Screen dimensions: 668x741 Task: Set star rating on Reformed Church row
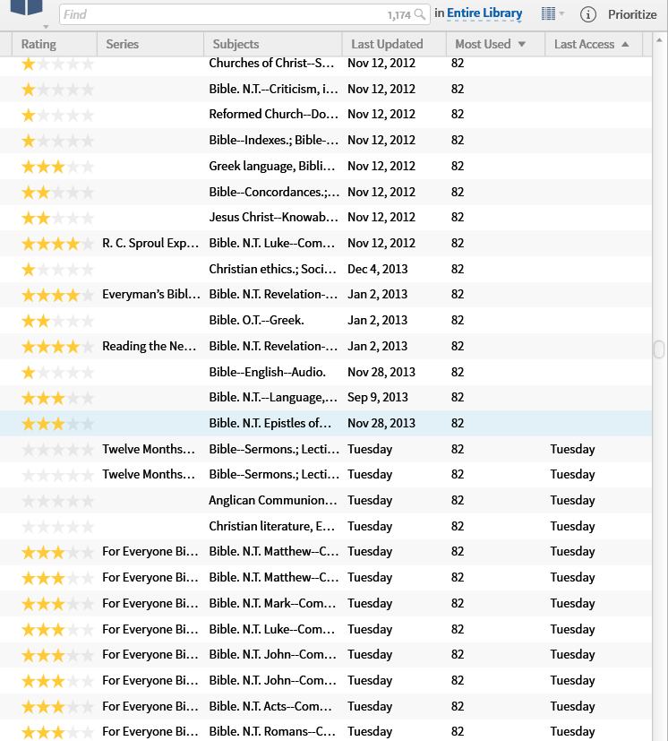pyautogui.click(x=57, y=115)
